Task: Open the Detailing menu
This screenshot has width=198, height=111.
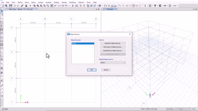Action: tap(72, 2)
